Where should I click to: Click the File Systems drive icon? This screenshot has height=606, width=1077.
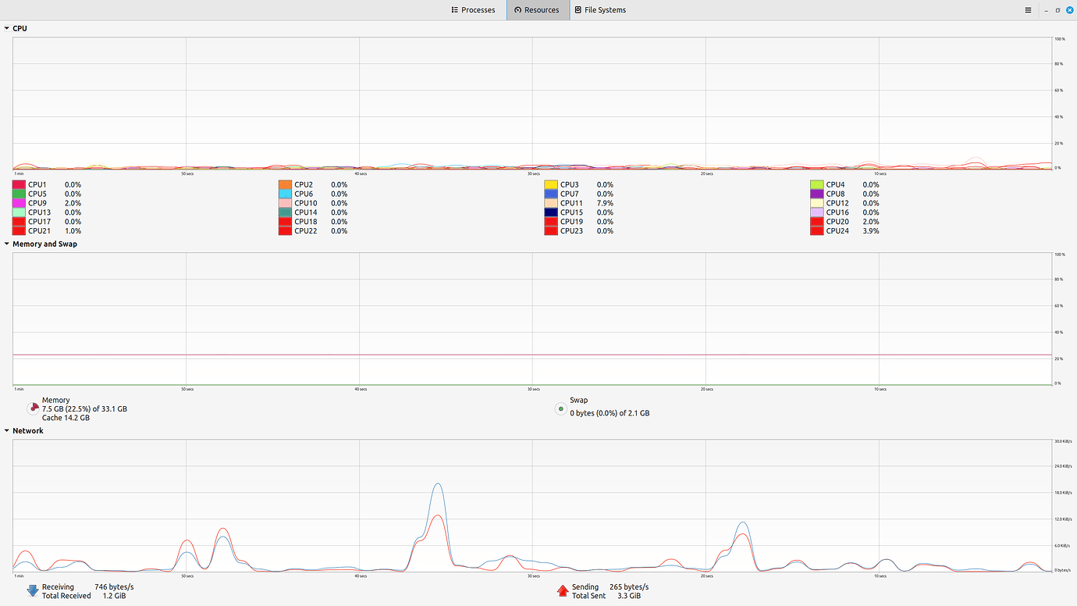click(x=578, y=9)
